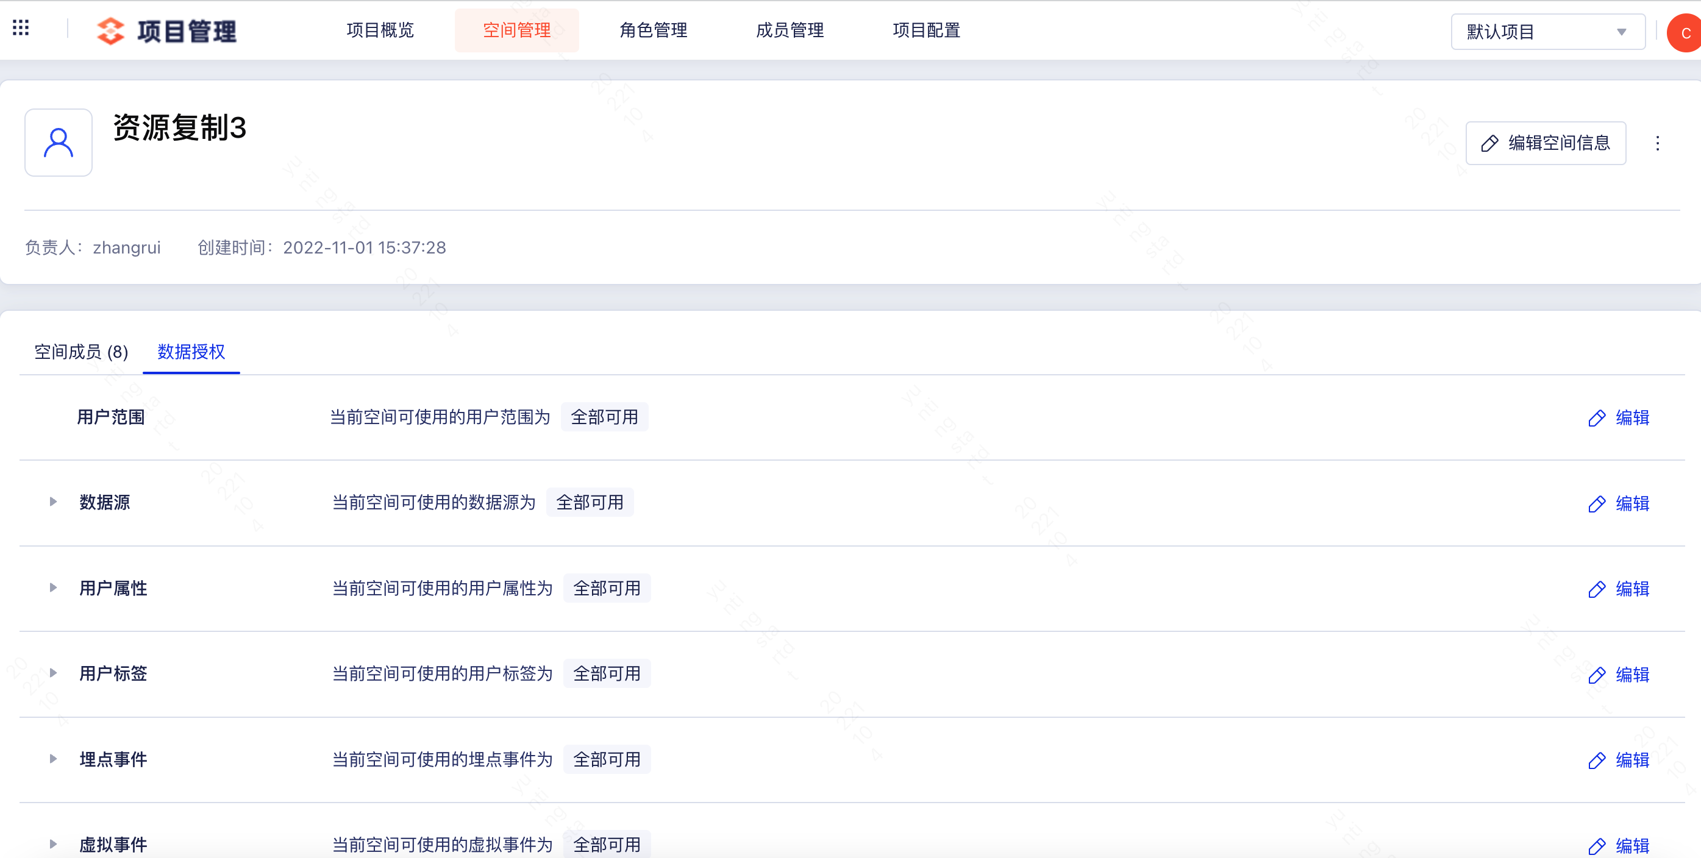Click creation time 2022-11-01 15:37:28
This screenshot has width=1701, height=858.
(365, 247)
